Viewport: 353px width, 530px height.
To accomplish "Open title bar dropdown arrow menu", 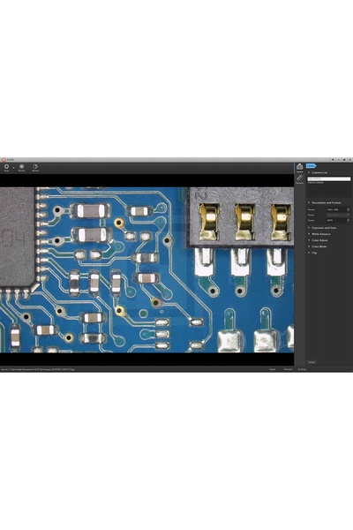I will coord(333,160).
